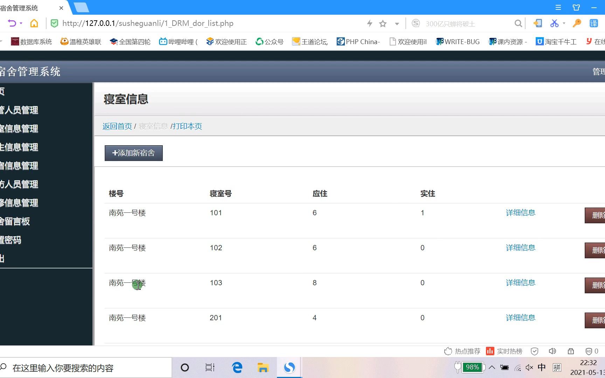Click the lightning speed-mode icon
Screen dimensions: 605x378
[370, 23]
